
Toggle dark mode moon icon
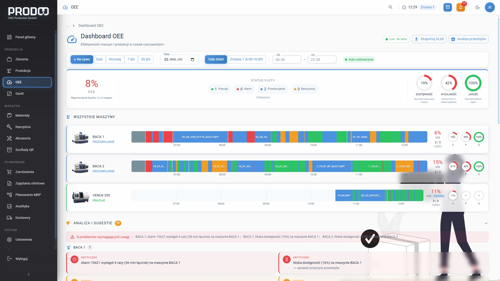pyautogui.click(x=478, y=7)
